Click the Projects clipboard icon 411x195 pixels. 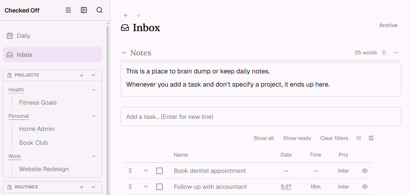[10, 75]
